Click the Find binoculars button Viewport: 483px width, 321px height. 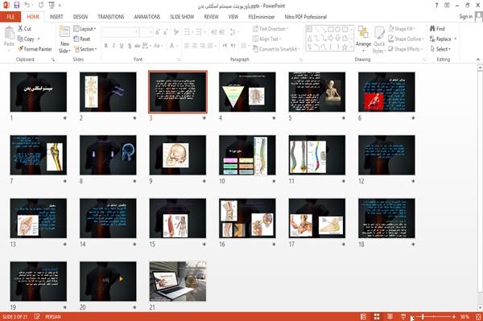click(x=437, y=29)
